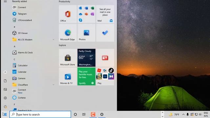Open the Photos tile
The image size is (210, 118).
pyautogui.click(x=86, y=33)
